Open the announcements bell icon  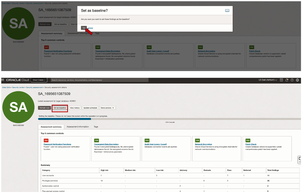(x=287, y=80)
